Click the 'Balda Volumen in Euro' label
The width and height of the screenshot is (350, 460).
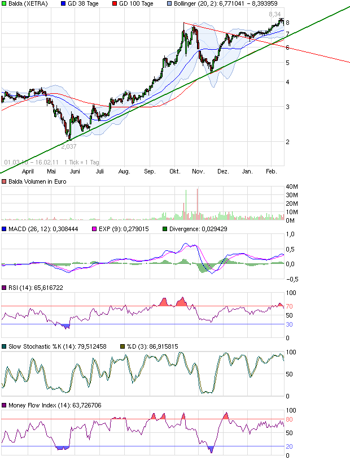pos(37,181)
